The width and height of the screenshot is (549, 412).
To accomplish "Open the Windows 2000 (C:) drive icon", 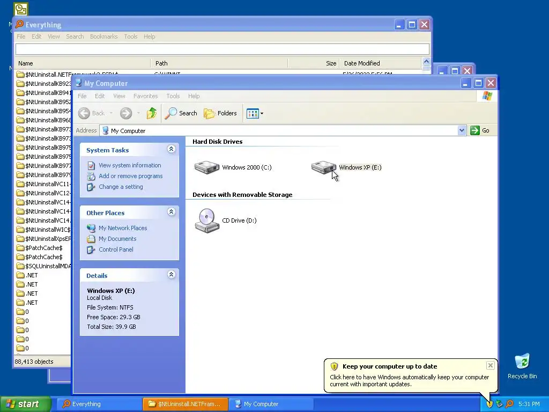I will pyautogui.click(x=207, y=167).
